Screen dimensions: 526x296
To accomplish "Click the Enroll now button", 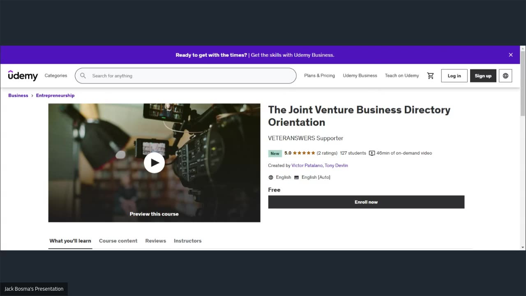I will pos(366,202).
